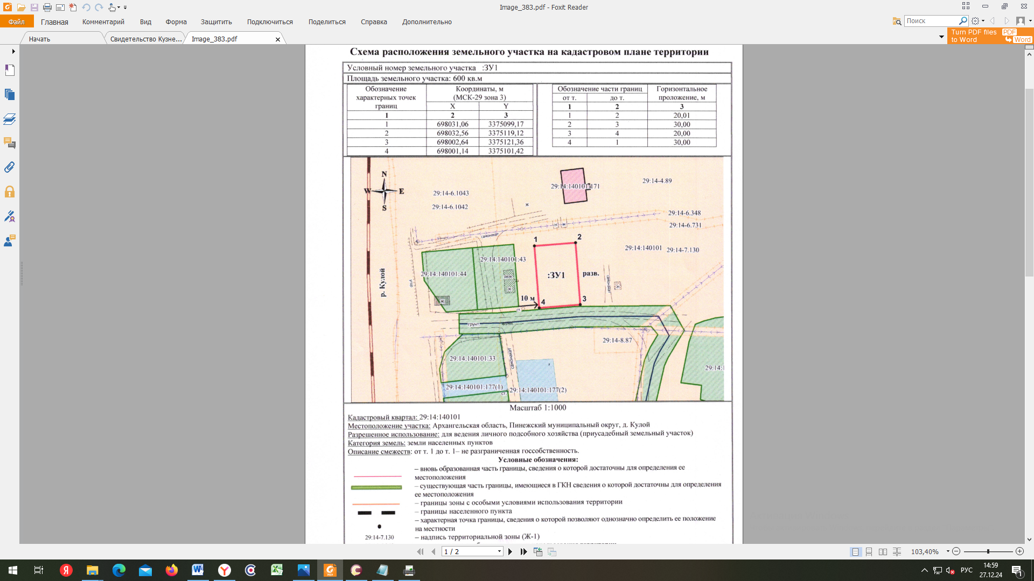
Task: Open the Поделиться ribbon tab
Action: [x=327, y=22]
